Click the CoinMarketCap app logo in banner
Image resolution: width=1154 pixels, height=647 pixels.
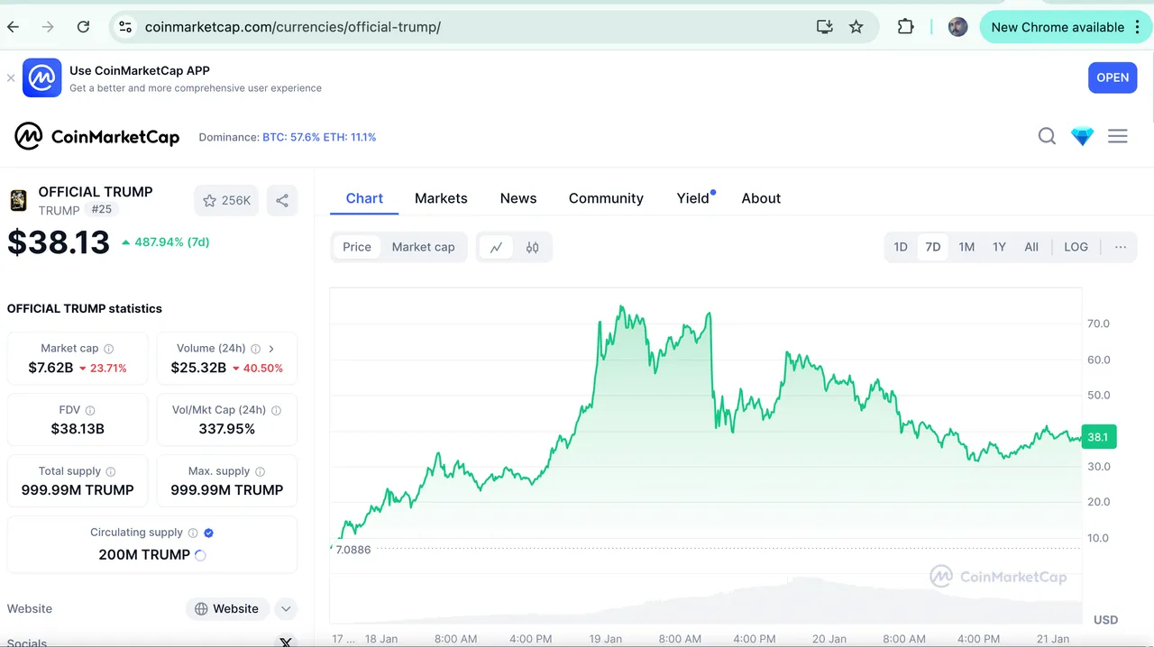coord(41,78)
